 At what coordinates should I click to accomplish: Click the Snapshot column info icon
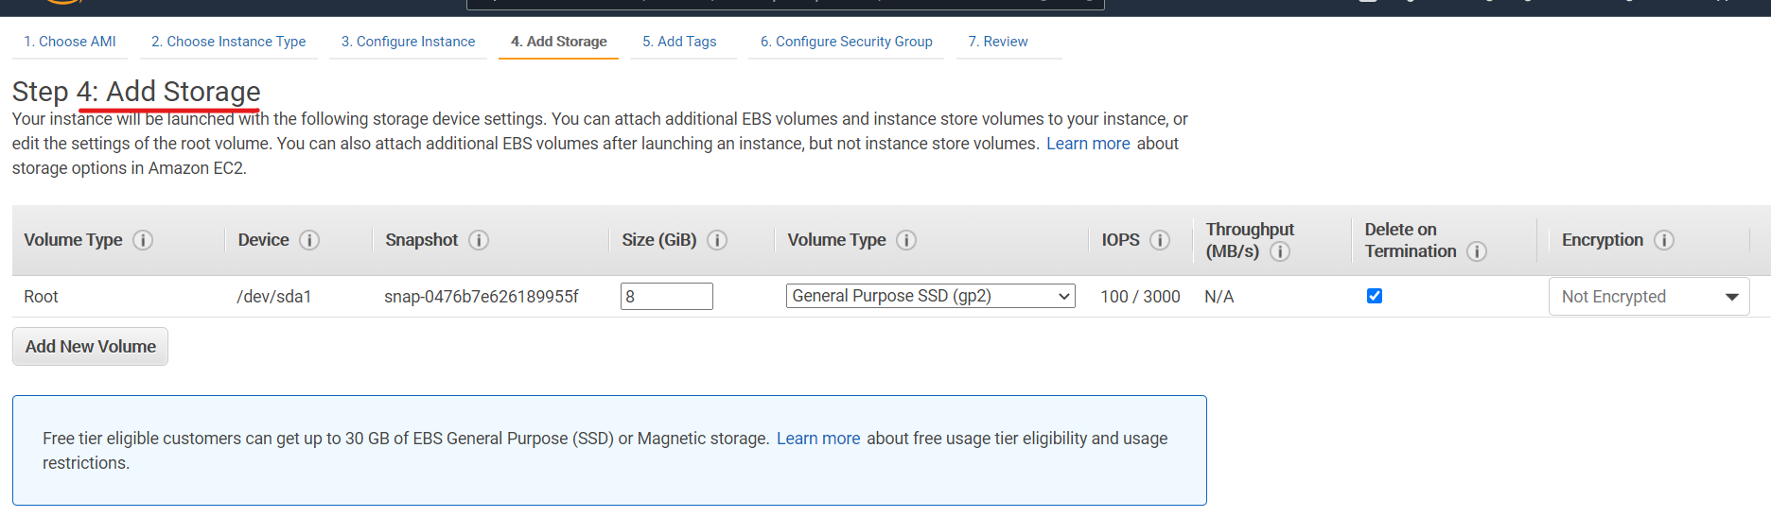(x=479, y=240)
